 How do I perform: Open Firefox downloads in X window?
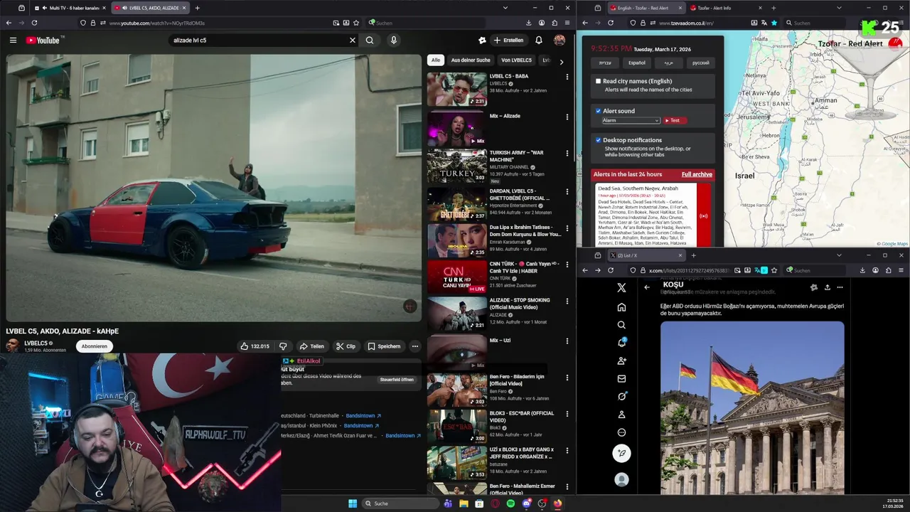[862, 270]
